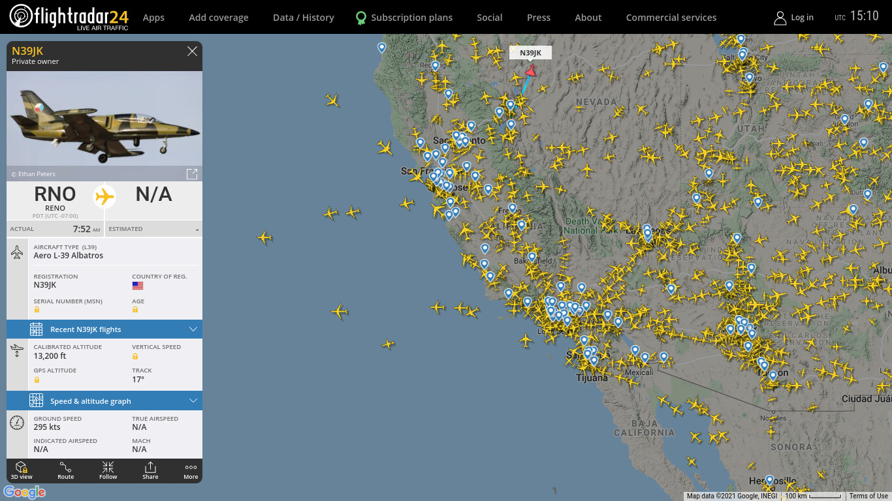Click the 13,200 ft altitude value
Screen dimensions: 892x501
pyautogui.click(x=50, y=356)
